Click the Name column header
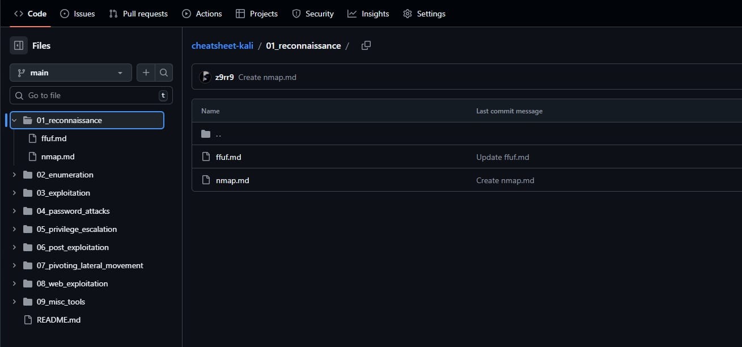Viewport: 742px width, 347px height. [x=210, y=111]
